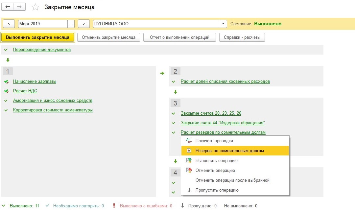The image size is (355, 210).
Task: Click Отменить закрытие месяца button
Action: 108,37
